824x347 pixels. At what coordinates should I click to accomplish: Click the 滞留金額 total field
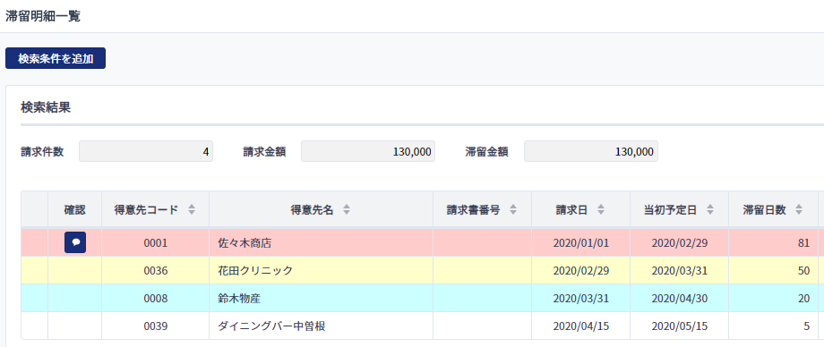point(591,152)
